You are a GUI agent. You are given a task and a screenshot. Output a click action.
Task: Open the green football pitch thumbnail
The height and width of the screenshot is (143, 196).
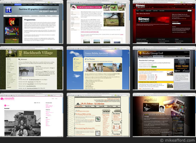tap(12, 40)
